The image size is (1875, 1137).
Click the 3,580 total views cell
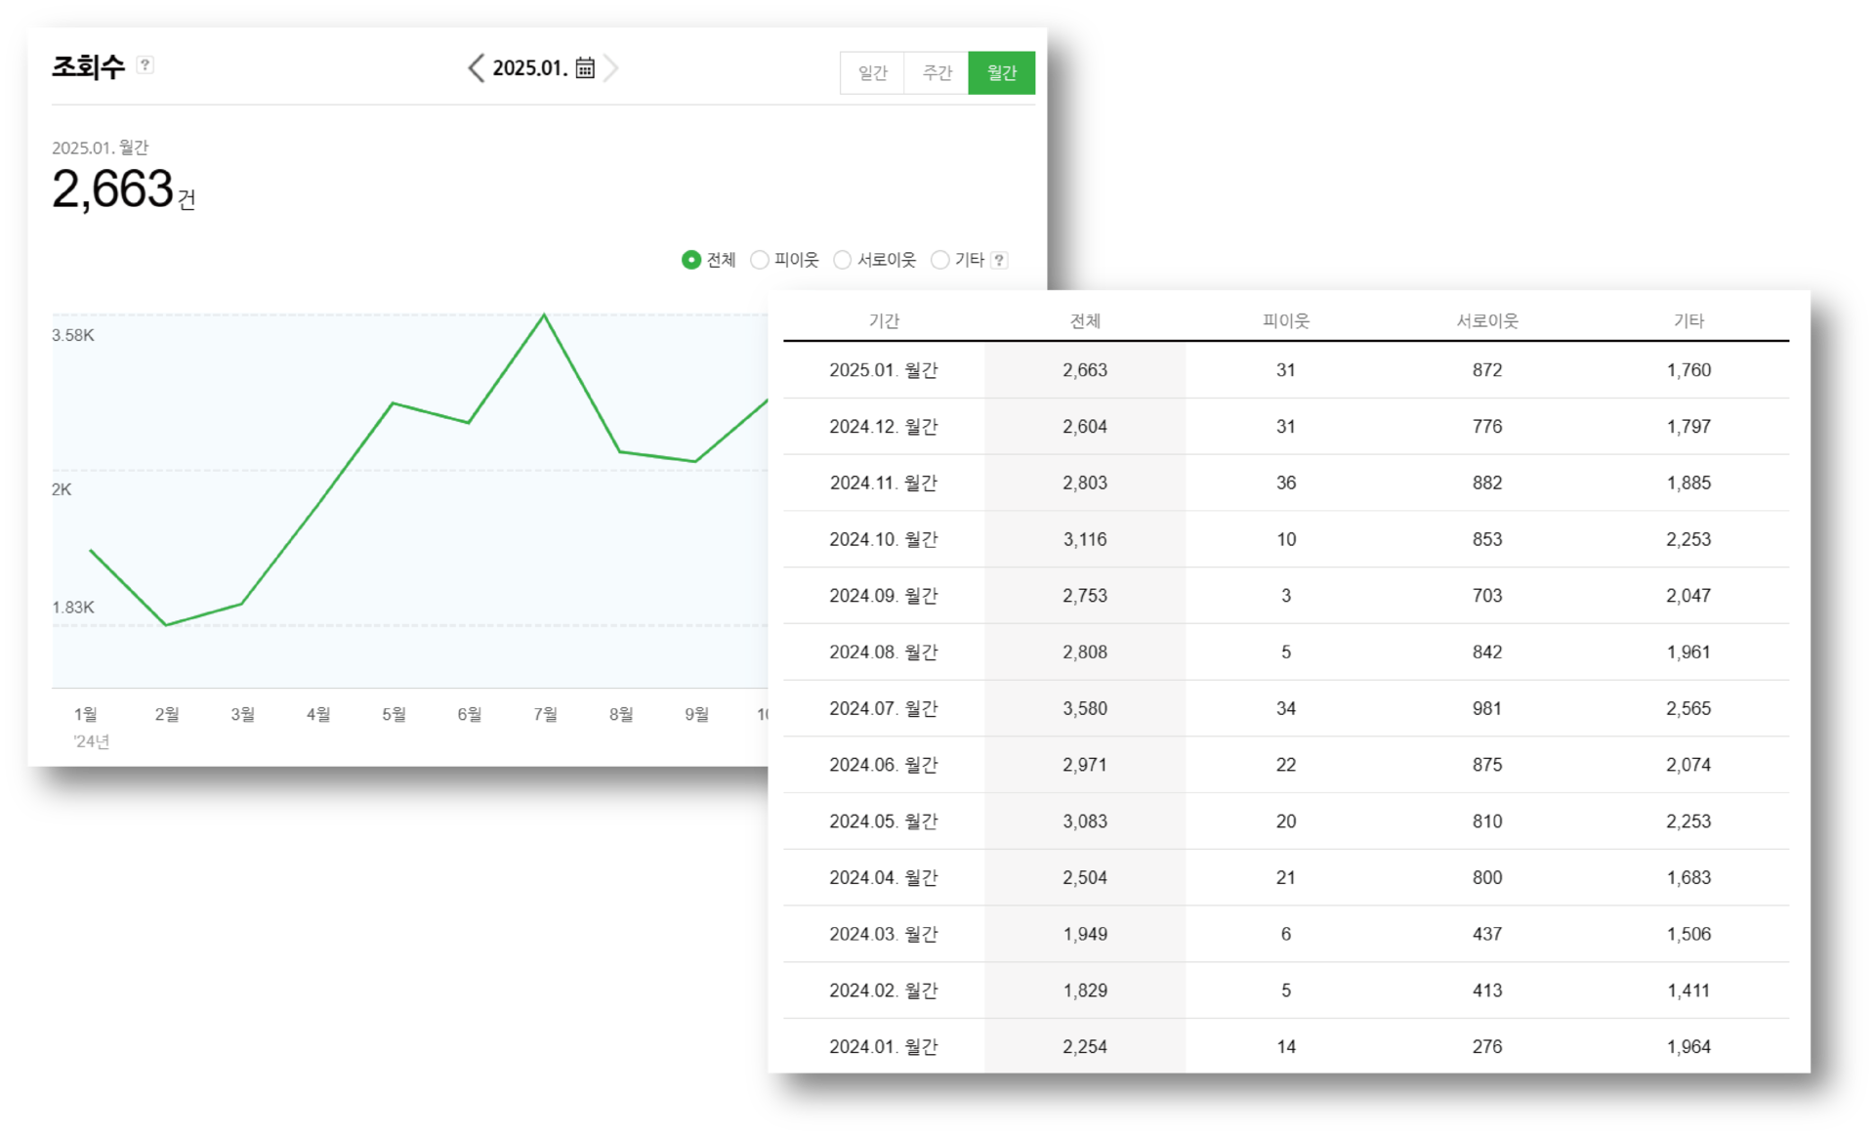1085,708
